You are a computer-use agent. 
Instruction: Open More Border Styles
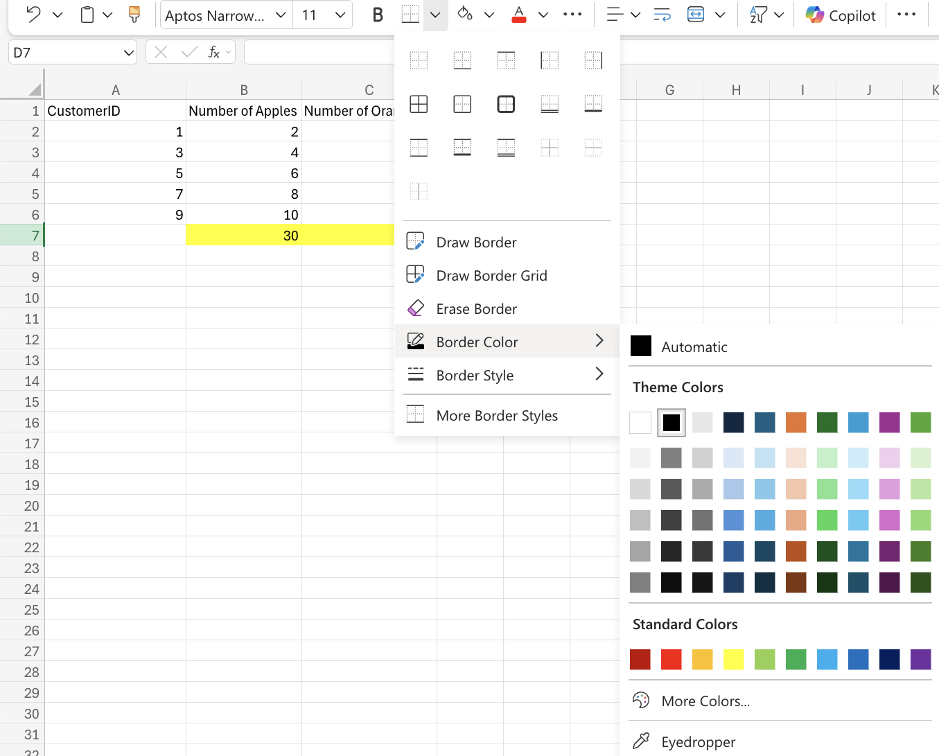pos(497,415)
